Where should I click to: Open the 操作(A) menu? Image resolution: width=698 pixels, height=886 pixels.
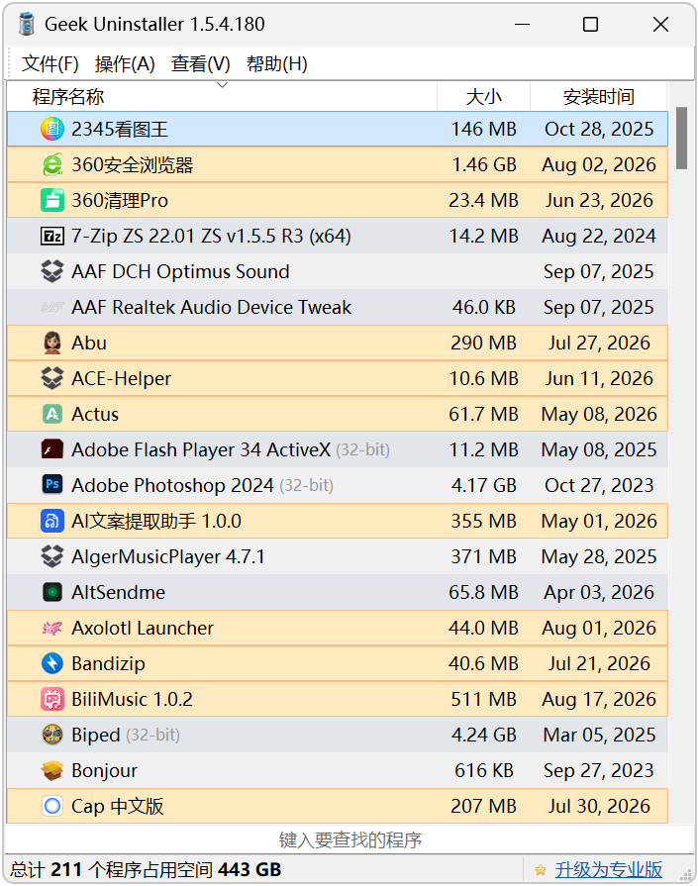[x=125, y=63]
